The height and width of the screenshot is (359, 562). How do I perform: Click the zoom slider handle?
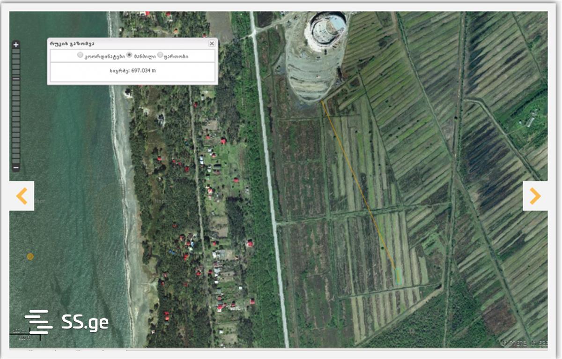[16, 79]
